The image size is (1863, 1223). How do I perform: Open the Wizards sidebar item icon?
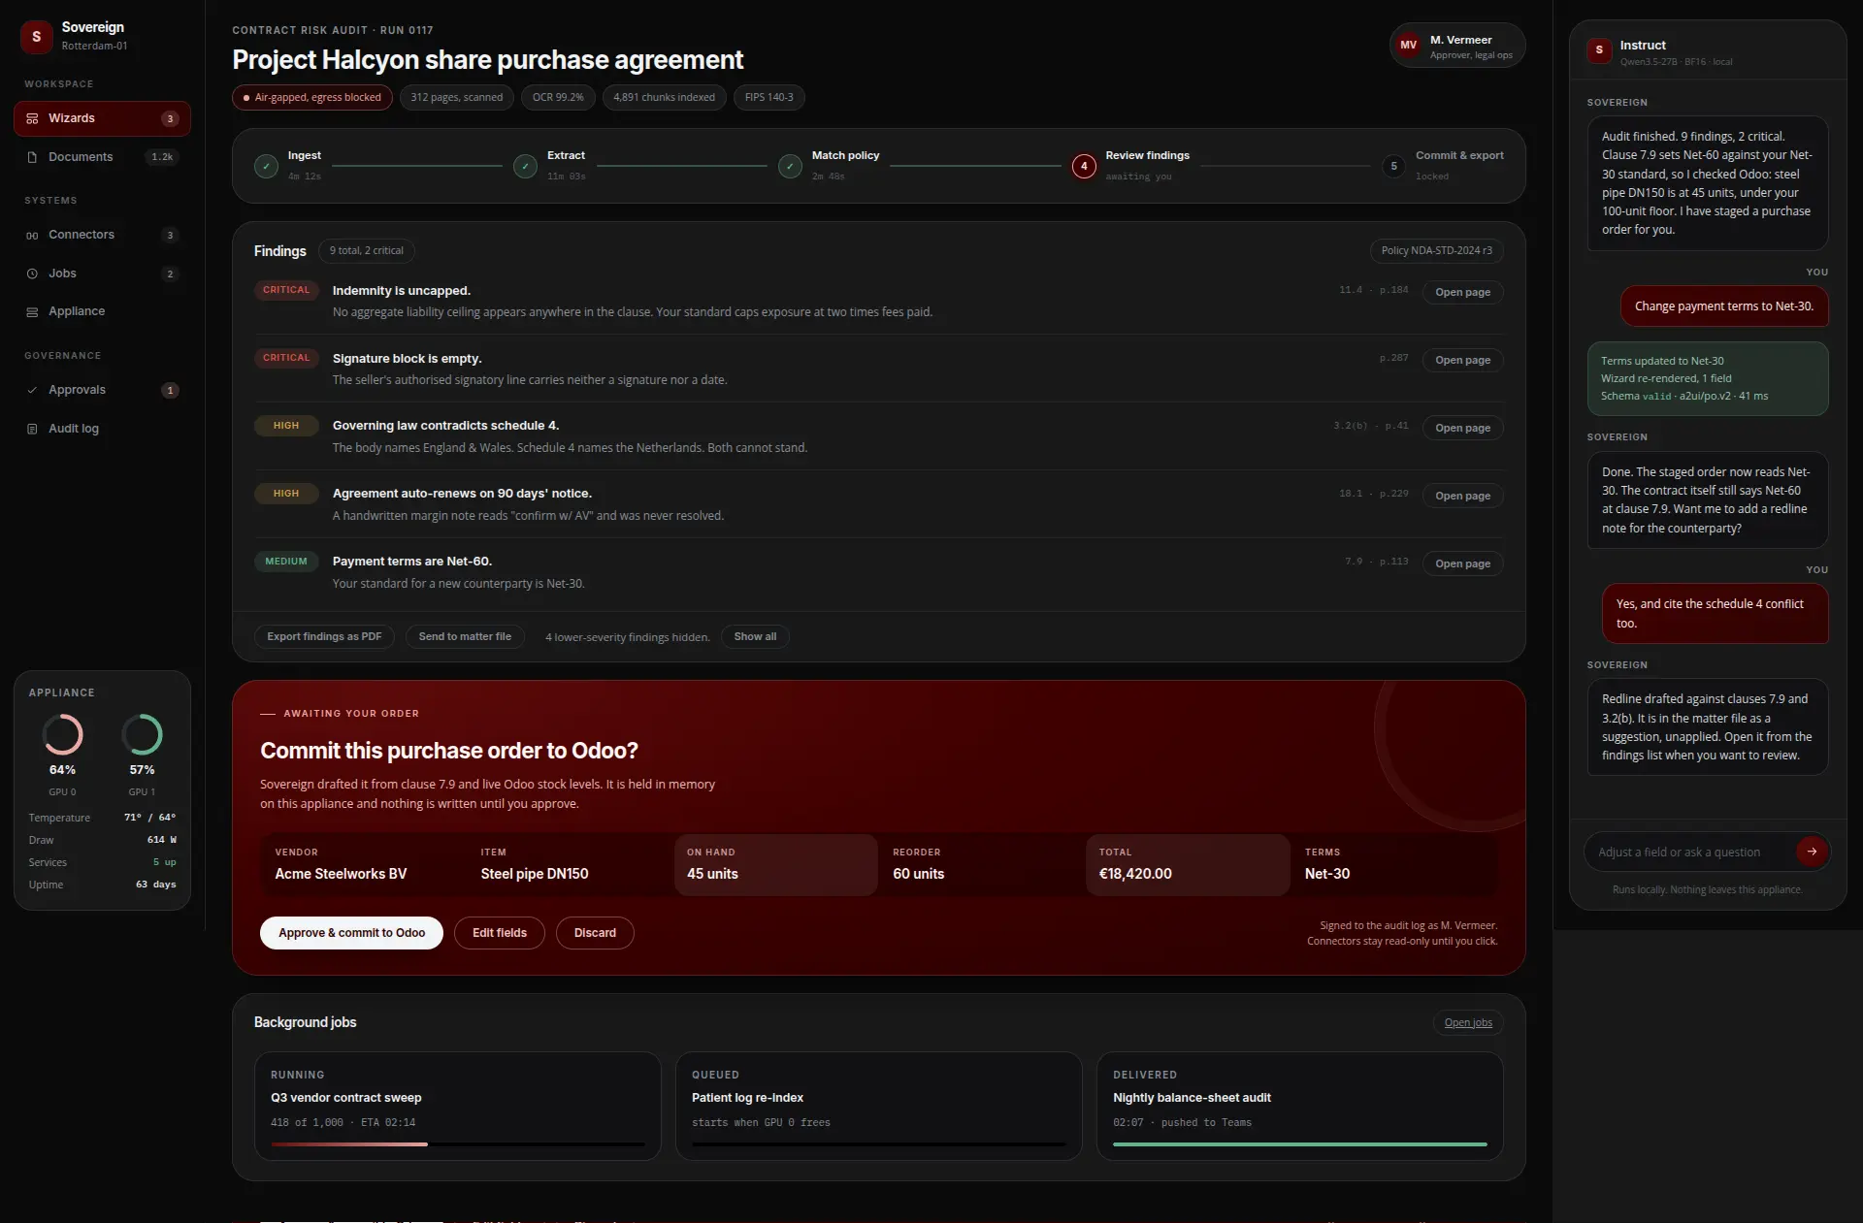click(32, 118)
